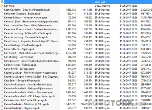Select 'Katharine Burdekin - Swastika Geceleri.epub' name

(x=28, y=85)
